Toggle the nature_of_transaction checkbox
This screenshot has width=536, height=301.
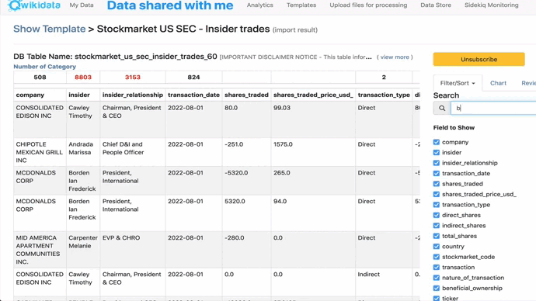click(437, 278)
